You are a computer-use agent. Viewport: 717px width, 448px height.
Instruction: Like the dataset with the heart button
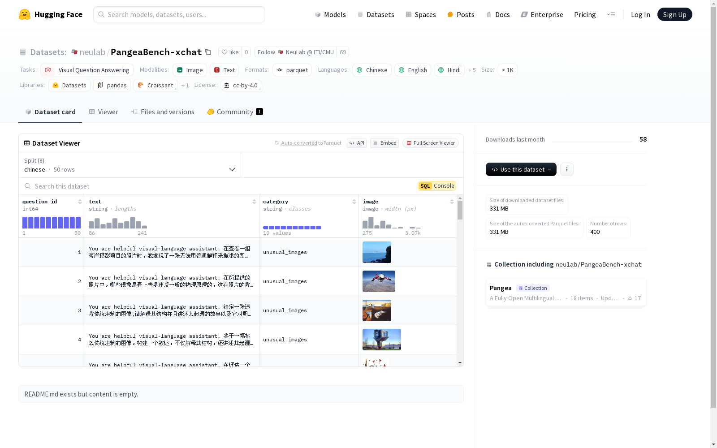click(230, 52)
